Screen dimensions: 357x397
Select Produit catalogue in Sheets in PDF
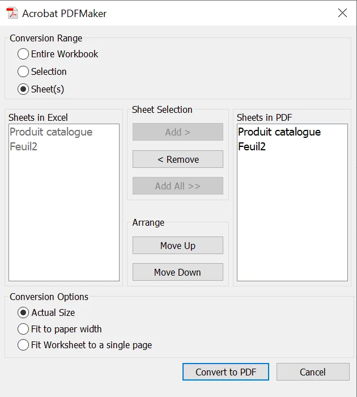[279, 132]
